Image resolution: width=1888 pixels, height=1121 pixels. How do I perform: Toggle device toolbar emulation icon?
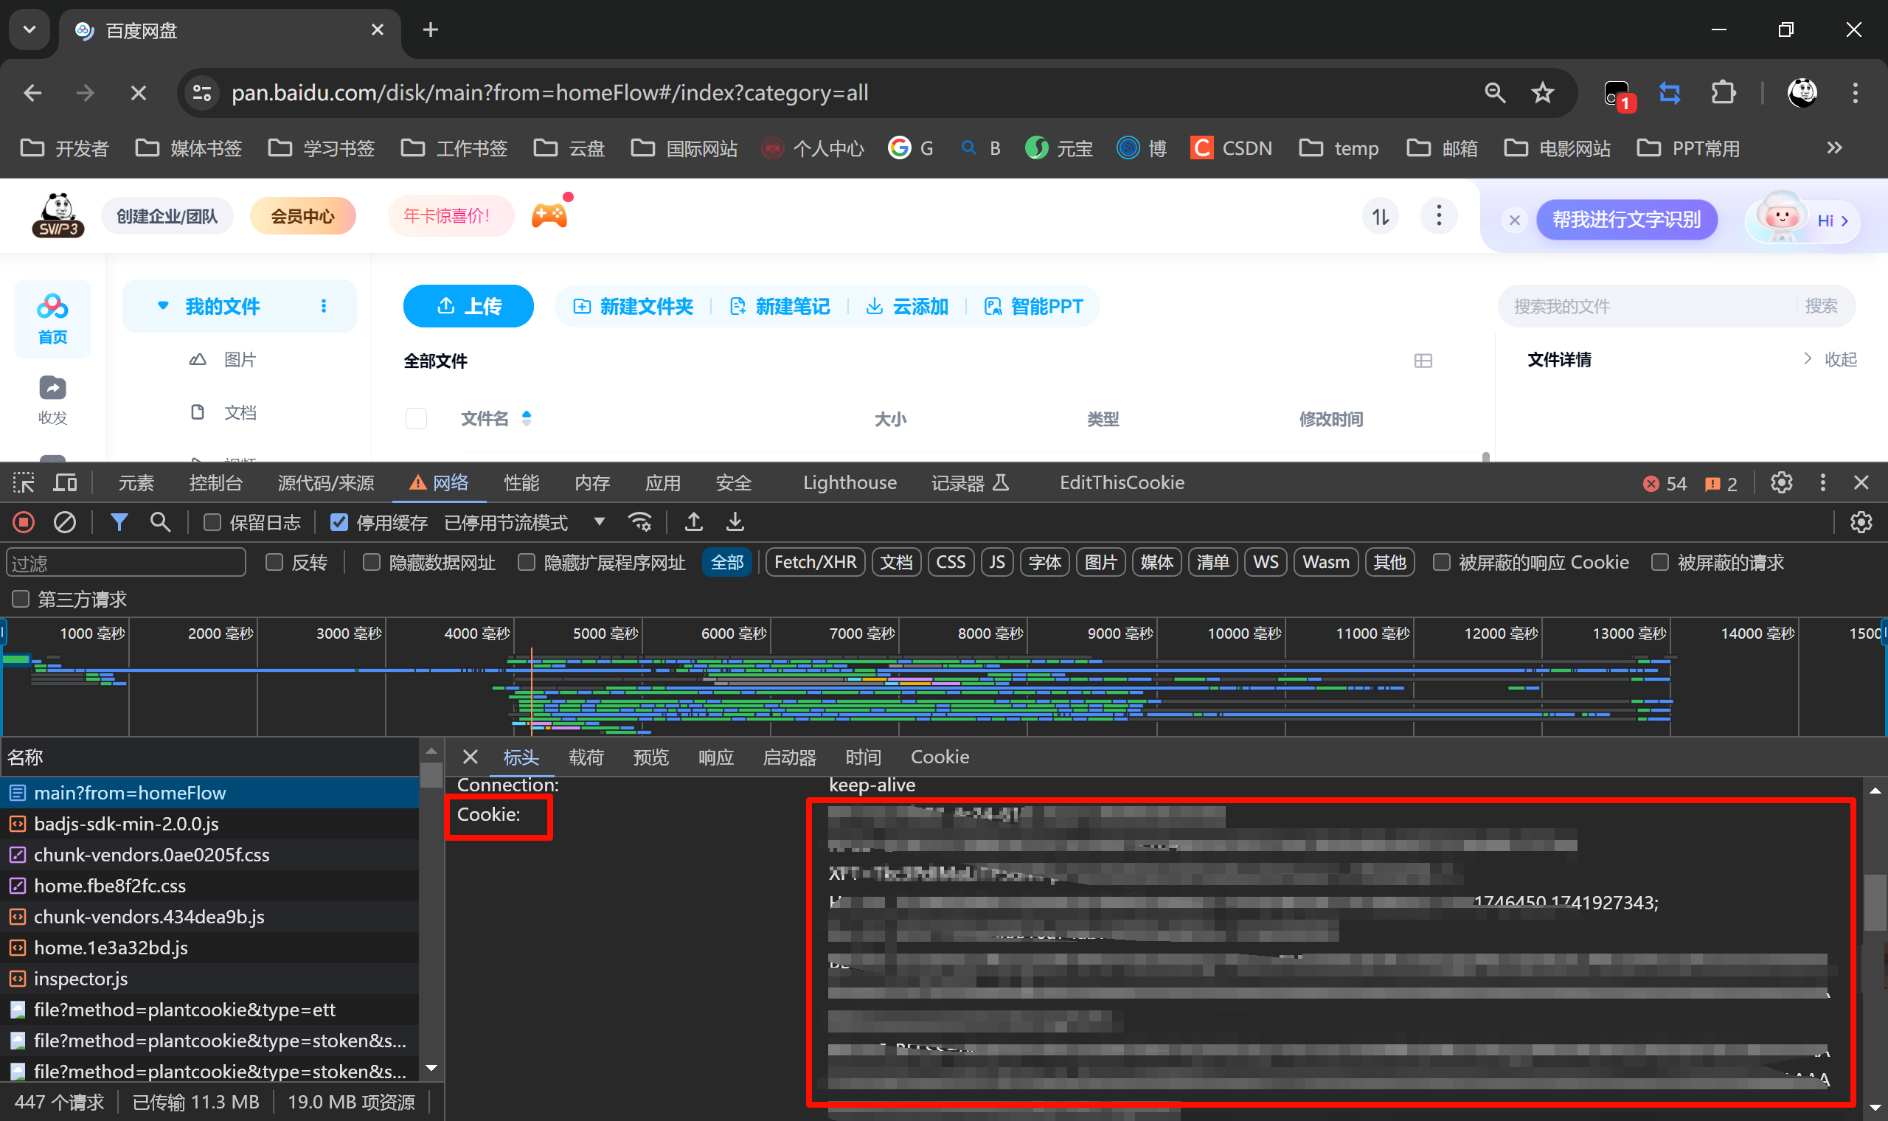pyautogui.click(x=66, y=483)
